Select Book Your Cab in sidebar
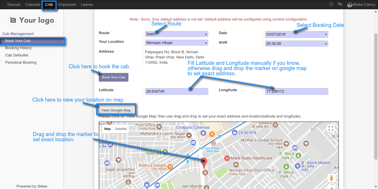The width and height of the screenshot is (378, 189). (32, 41)
